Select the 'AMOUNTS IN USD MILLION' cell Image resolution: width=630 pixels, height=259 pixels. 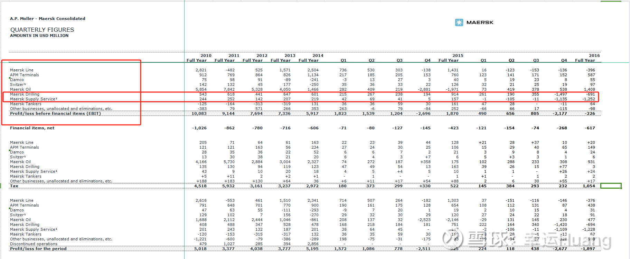[39, 36]
